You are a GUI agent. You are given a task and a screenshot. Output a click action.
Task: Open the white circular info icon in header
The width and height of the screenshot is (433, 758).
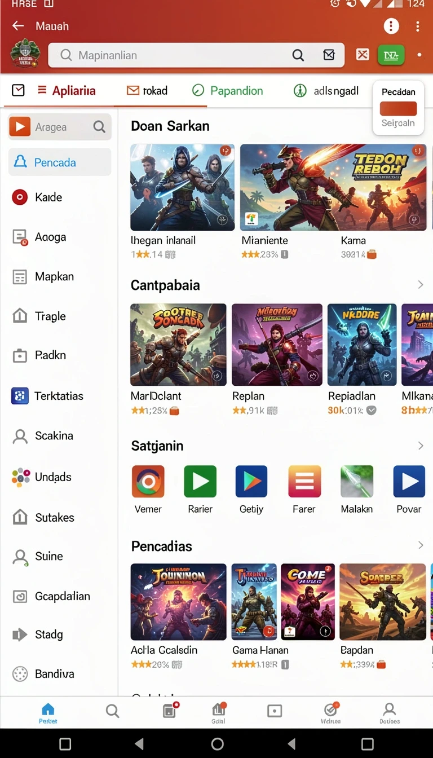(x=391, y=26)
